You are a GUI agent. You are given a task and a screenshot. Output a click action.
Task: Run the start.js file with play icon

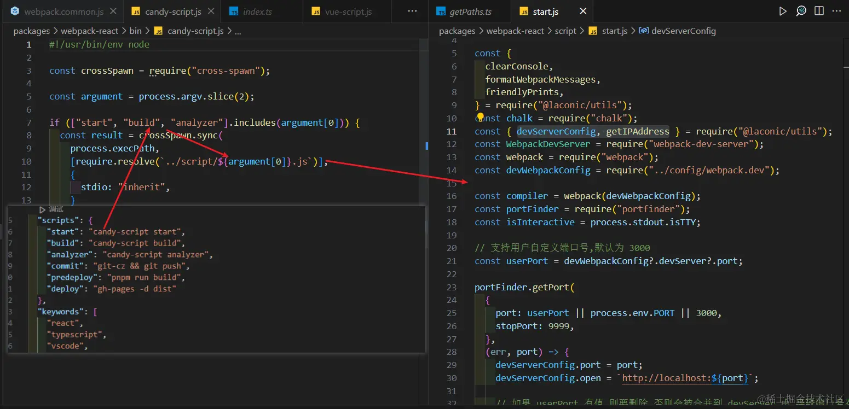(x=783, y=11)
